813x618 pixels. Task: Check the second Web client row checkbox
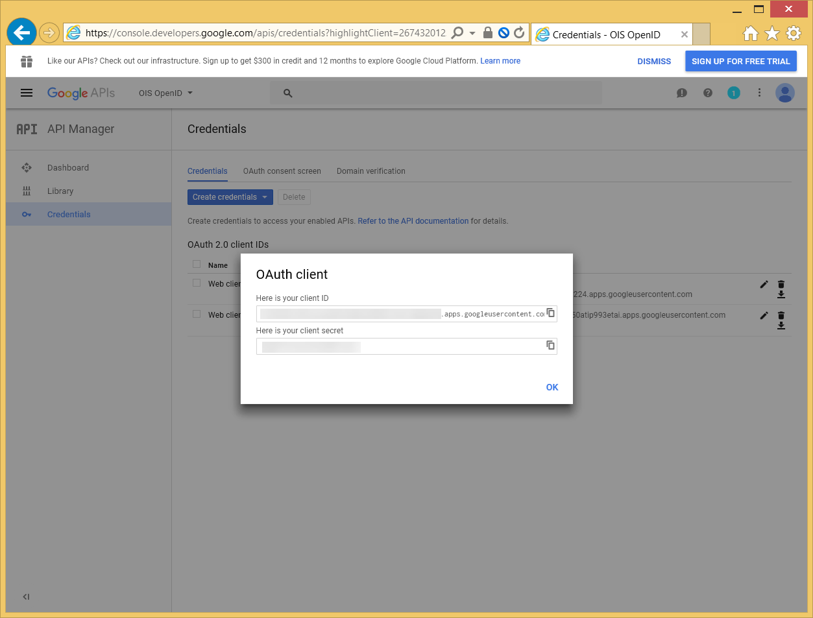pos(197,314)
